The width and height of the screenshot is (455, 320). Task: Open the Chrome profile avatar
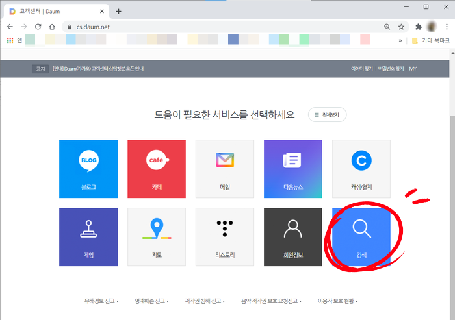pos(432,27)
